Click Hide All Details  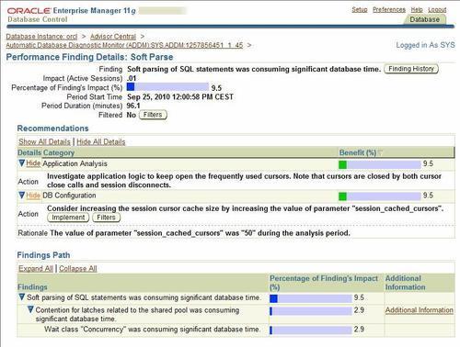[101, 141]
